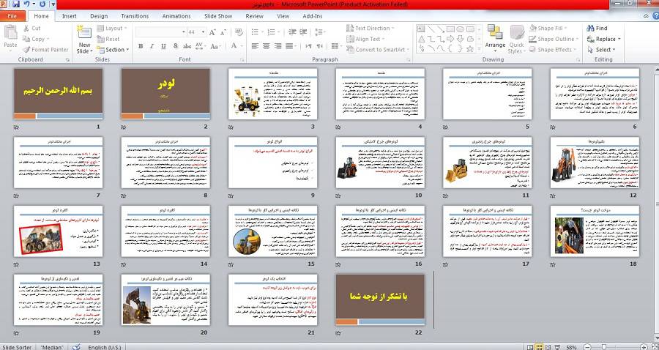This screenshot has height=350, width=659.
Task: Toggle Underline formatting
Action: click(x=163, y=46)
